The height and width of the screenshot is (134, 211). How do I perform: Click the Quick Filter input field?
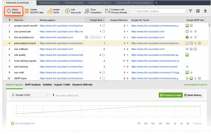(159, 11)
